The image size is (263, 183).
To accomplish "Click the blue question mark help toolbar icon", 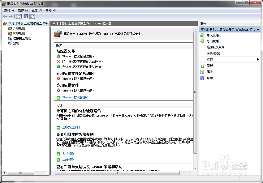I will click(26, 16).
